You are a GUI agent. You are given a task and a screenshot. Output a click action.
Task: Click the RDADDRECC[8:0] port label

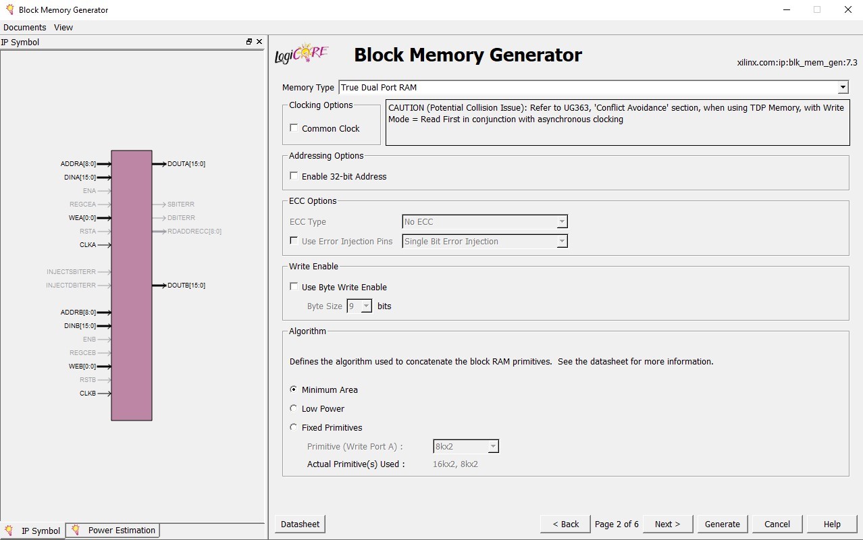click(x=194, y=232)
